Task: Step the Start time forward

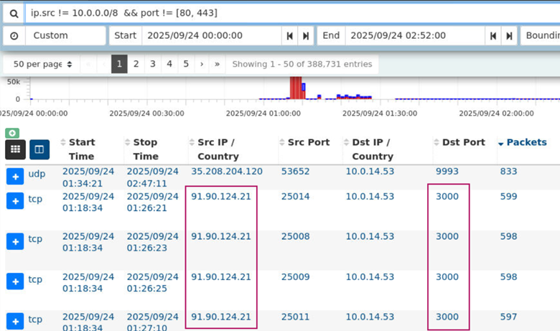Action: (306, 36)
